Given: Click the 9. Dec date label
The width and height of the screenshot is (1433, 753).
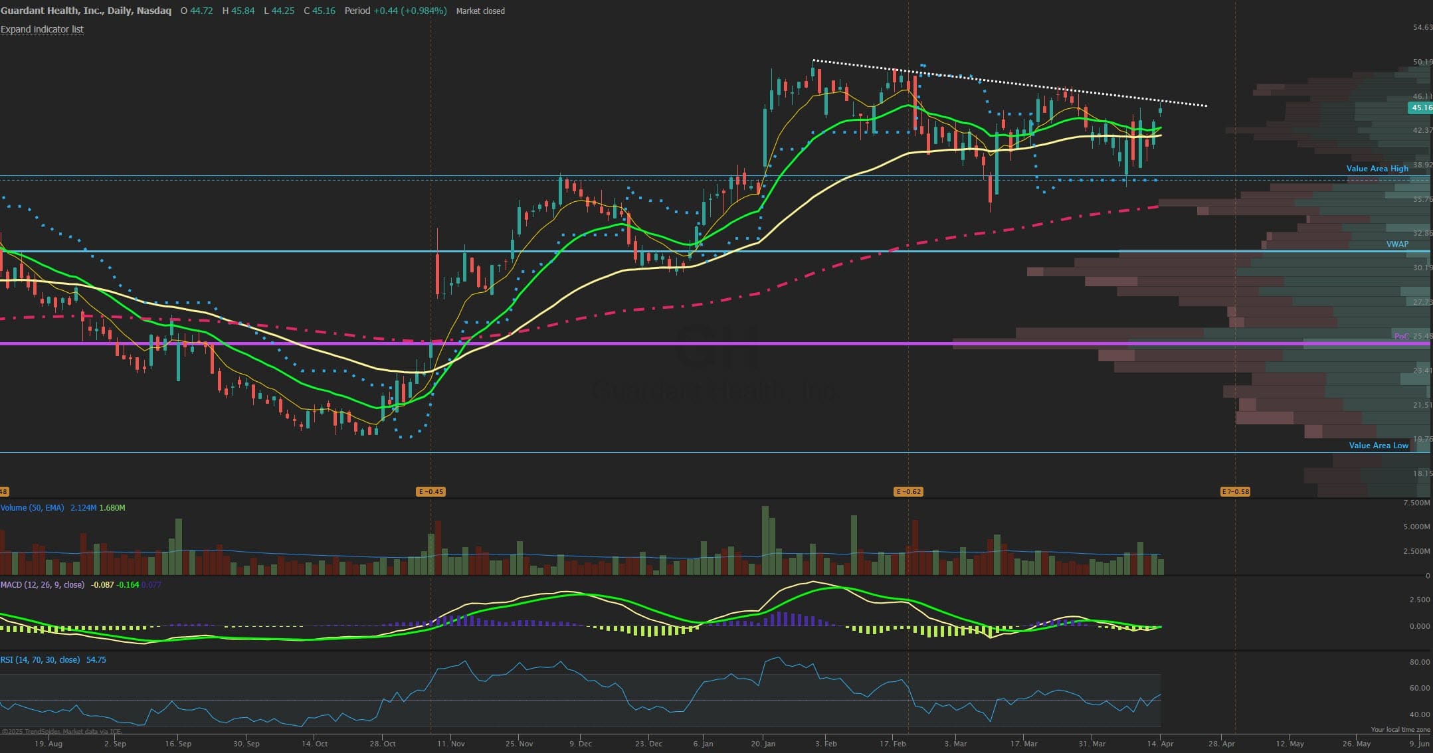Looking at the screenshot, I should pyautogui.click(x=581, y=744).
